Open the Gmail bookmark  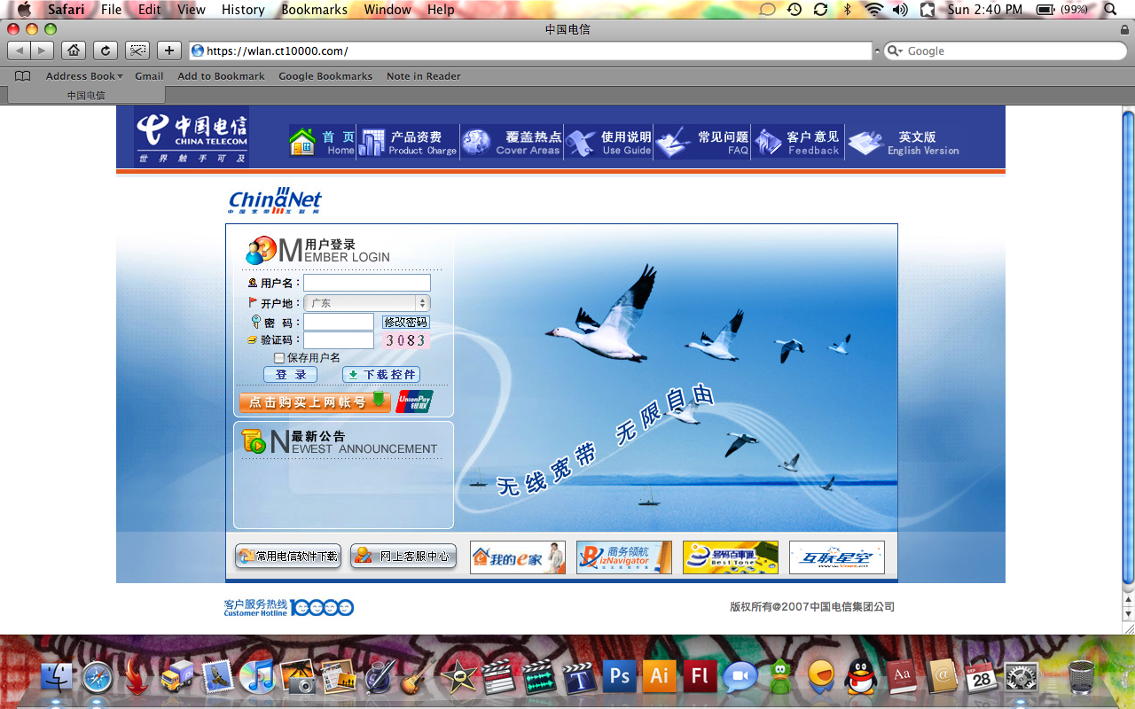(x=149, y=76)
